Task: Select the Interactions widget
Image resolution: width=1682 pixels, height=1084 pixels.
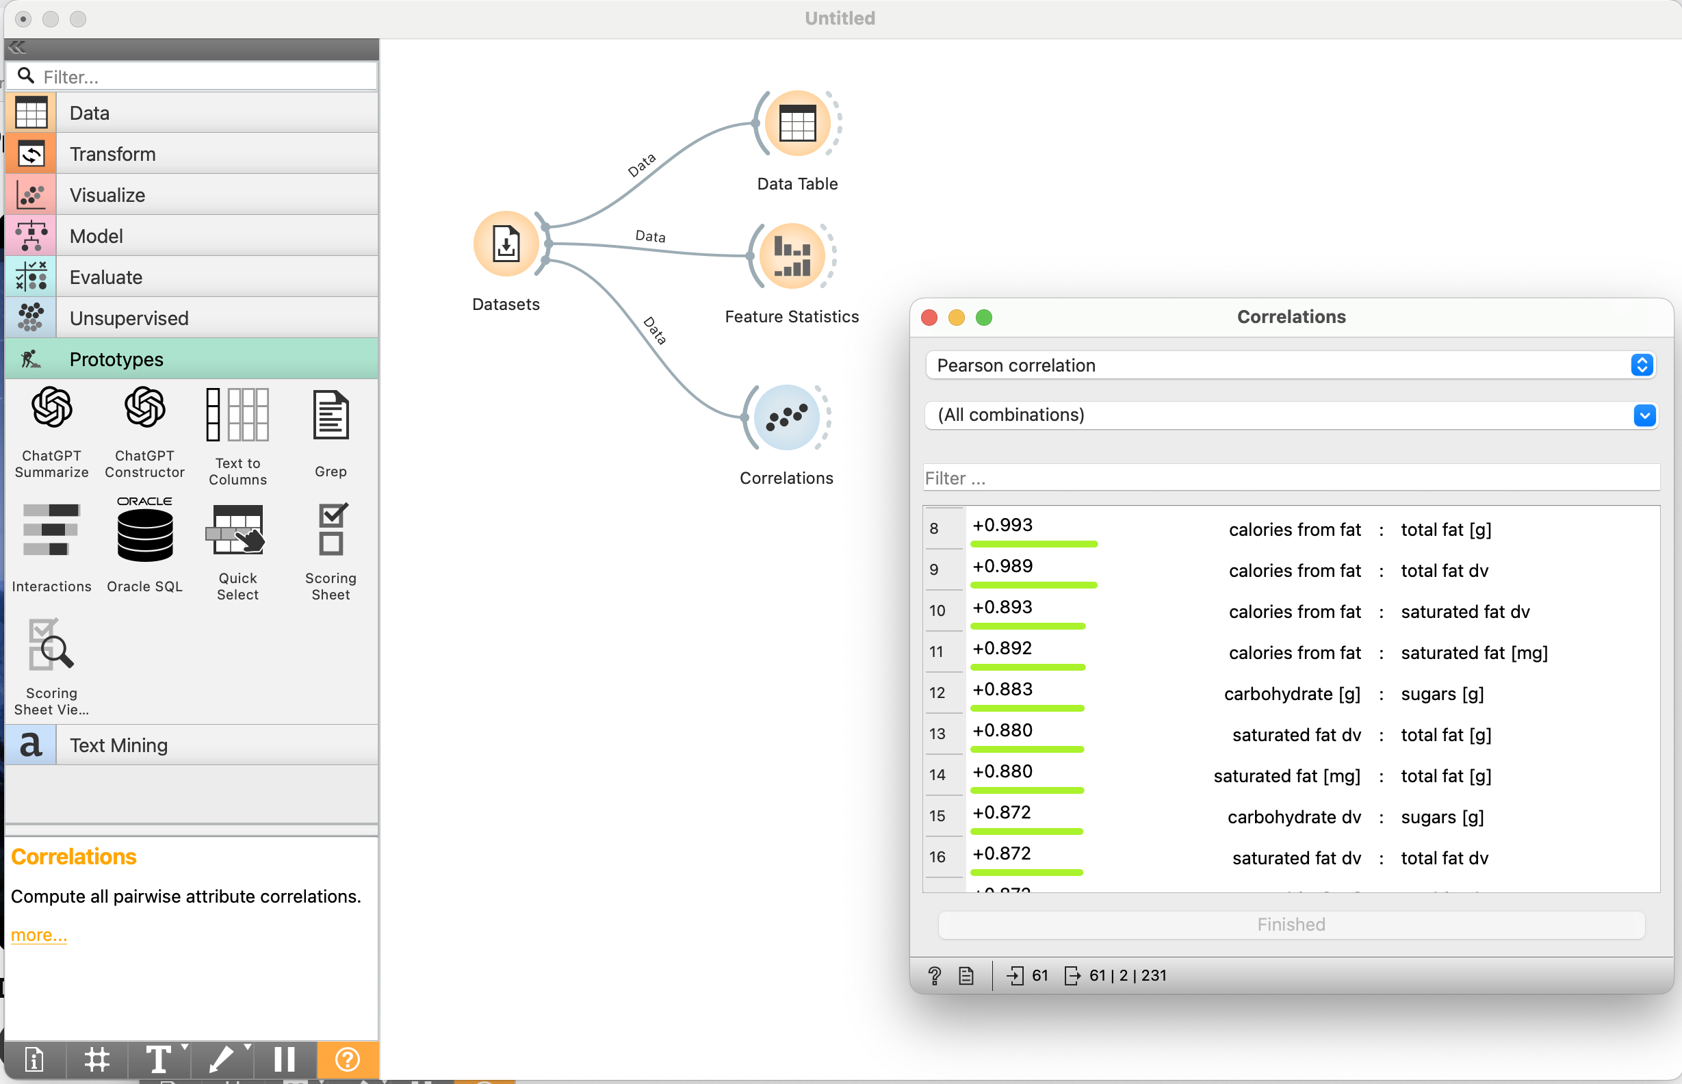Action: tap(51, 548)
